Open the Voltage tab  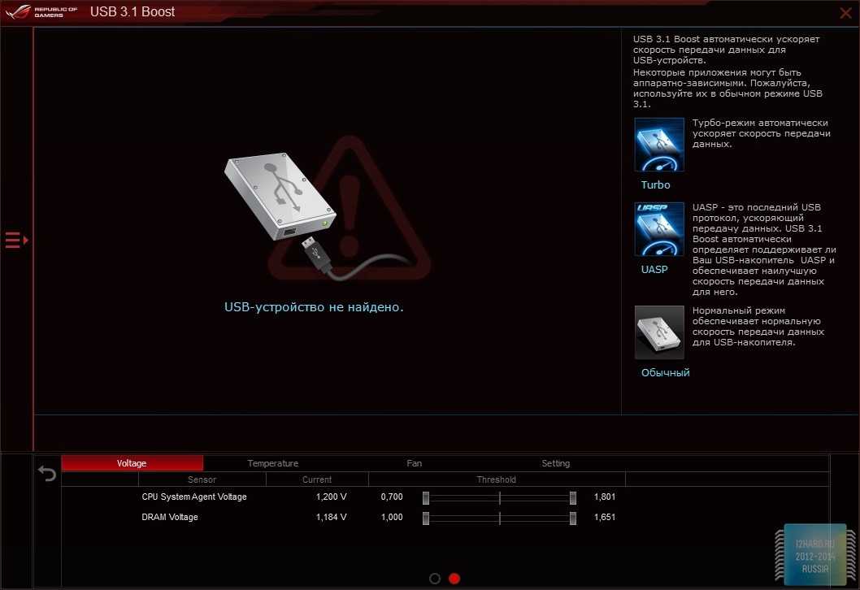pyautogui.click(x=132, y=463)
